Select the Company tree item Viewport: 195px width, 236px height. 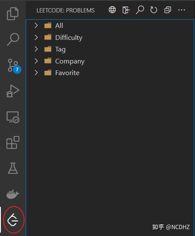(110, 61)
